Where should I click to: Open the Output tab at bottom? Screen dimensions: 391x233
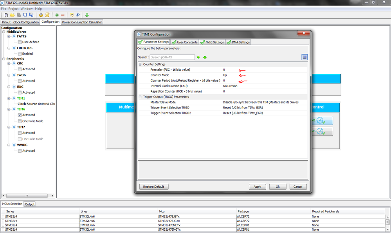coord(30,204)
